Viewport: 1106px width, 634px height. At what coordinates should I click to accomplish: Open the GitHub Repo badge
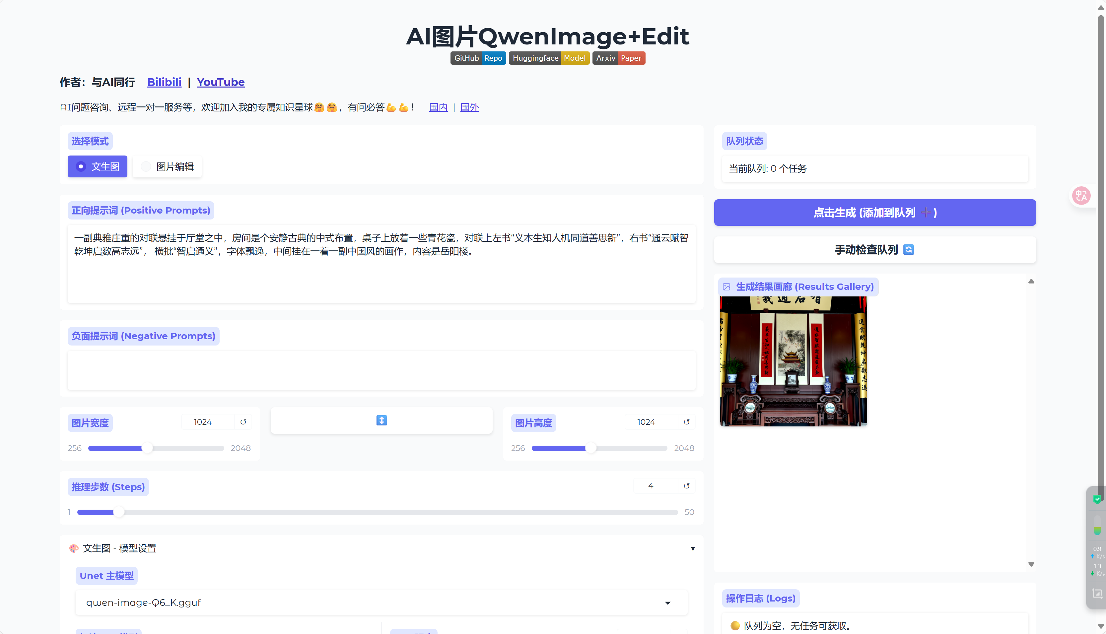tap(478, 58)
